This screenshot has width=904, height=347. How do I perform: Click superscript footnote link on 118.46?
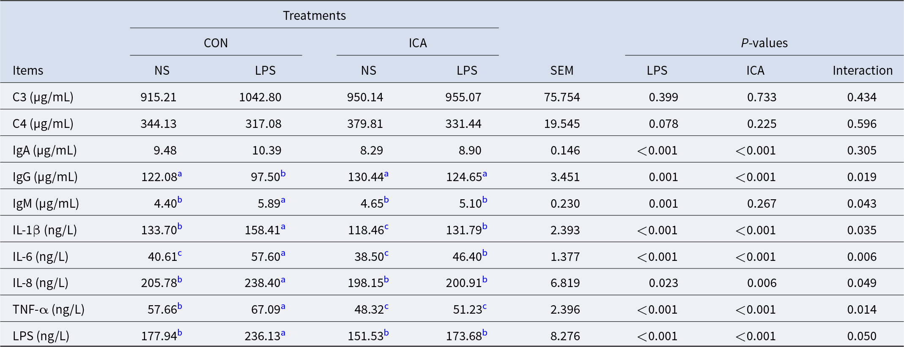pos(386,227)
